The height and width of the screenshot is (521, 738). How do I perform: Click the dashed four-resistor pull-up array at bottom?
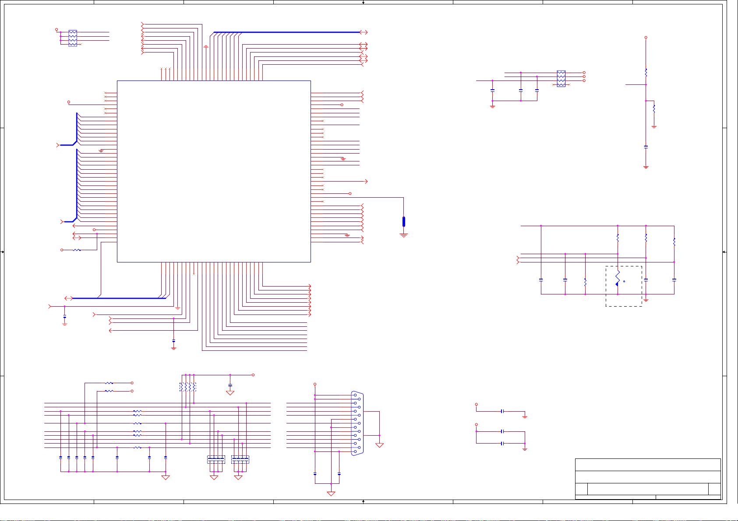coord(188,387)
